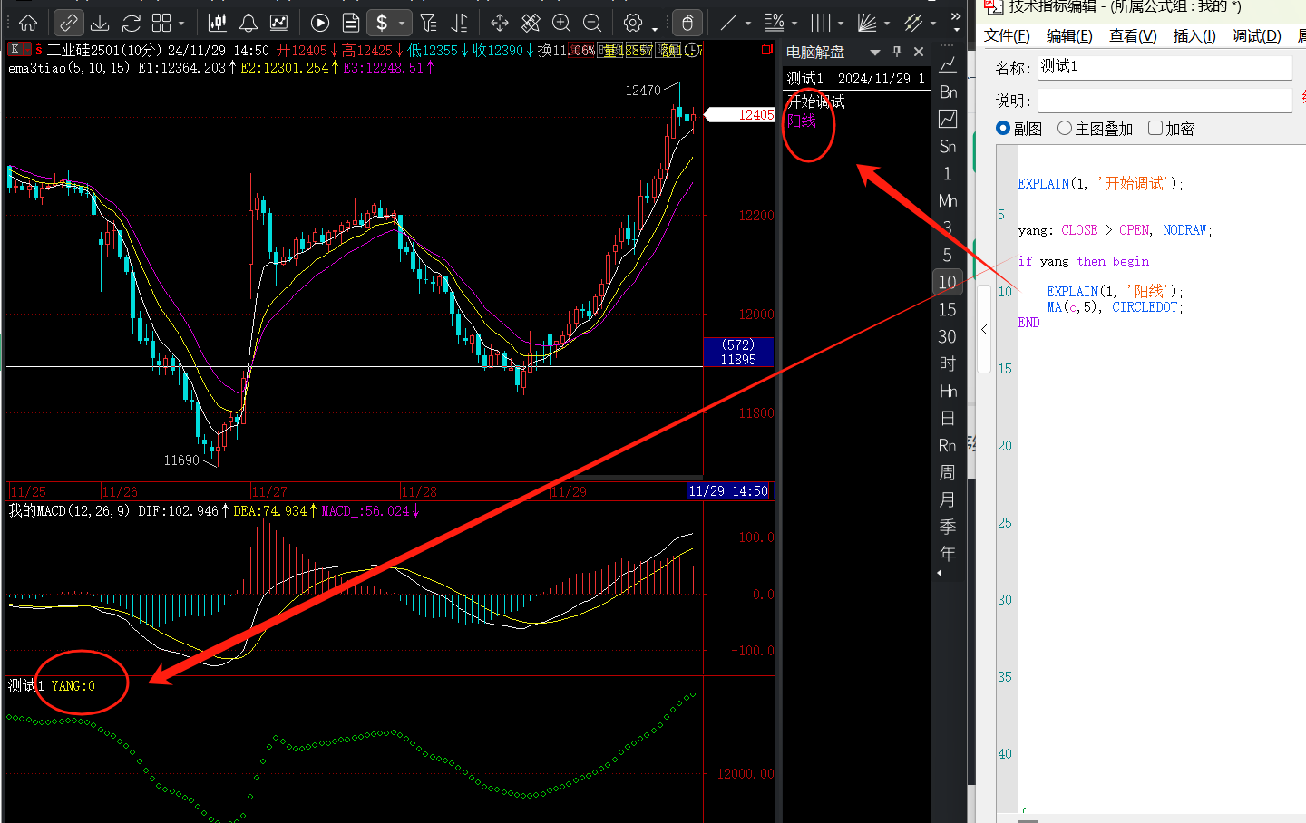The height and width of the screenshot is (823, 1306).
Task: Open vertical lines tool dropdown arrow
Action: (x=841, y=24)
